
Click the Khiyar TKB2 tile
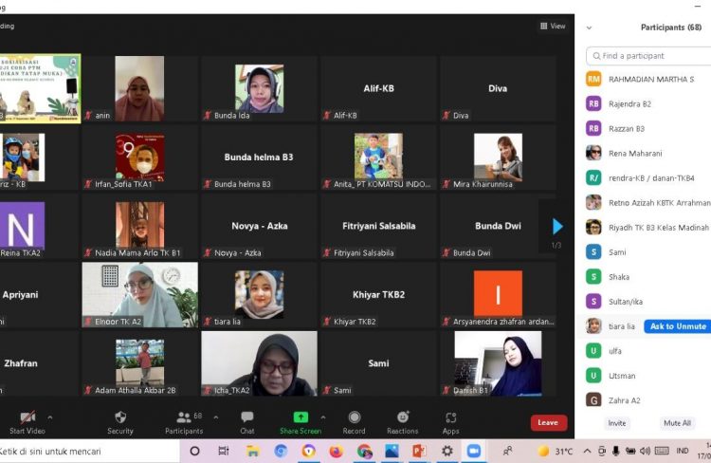pyautogui.click(x=378, y=295)
